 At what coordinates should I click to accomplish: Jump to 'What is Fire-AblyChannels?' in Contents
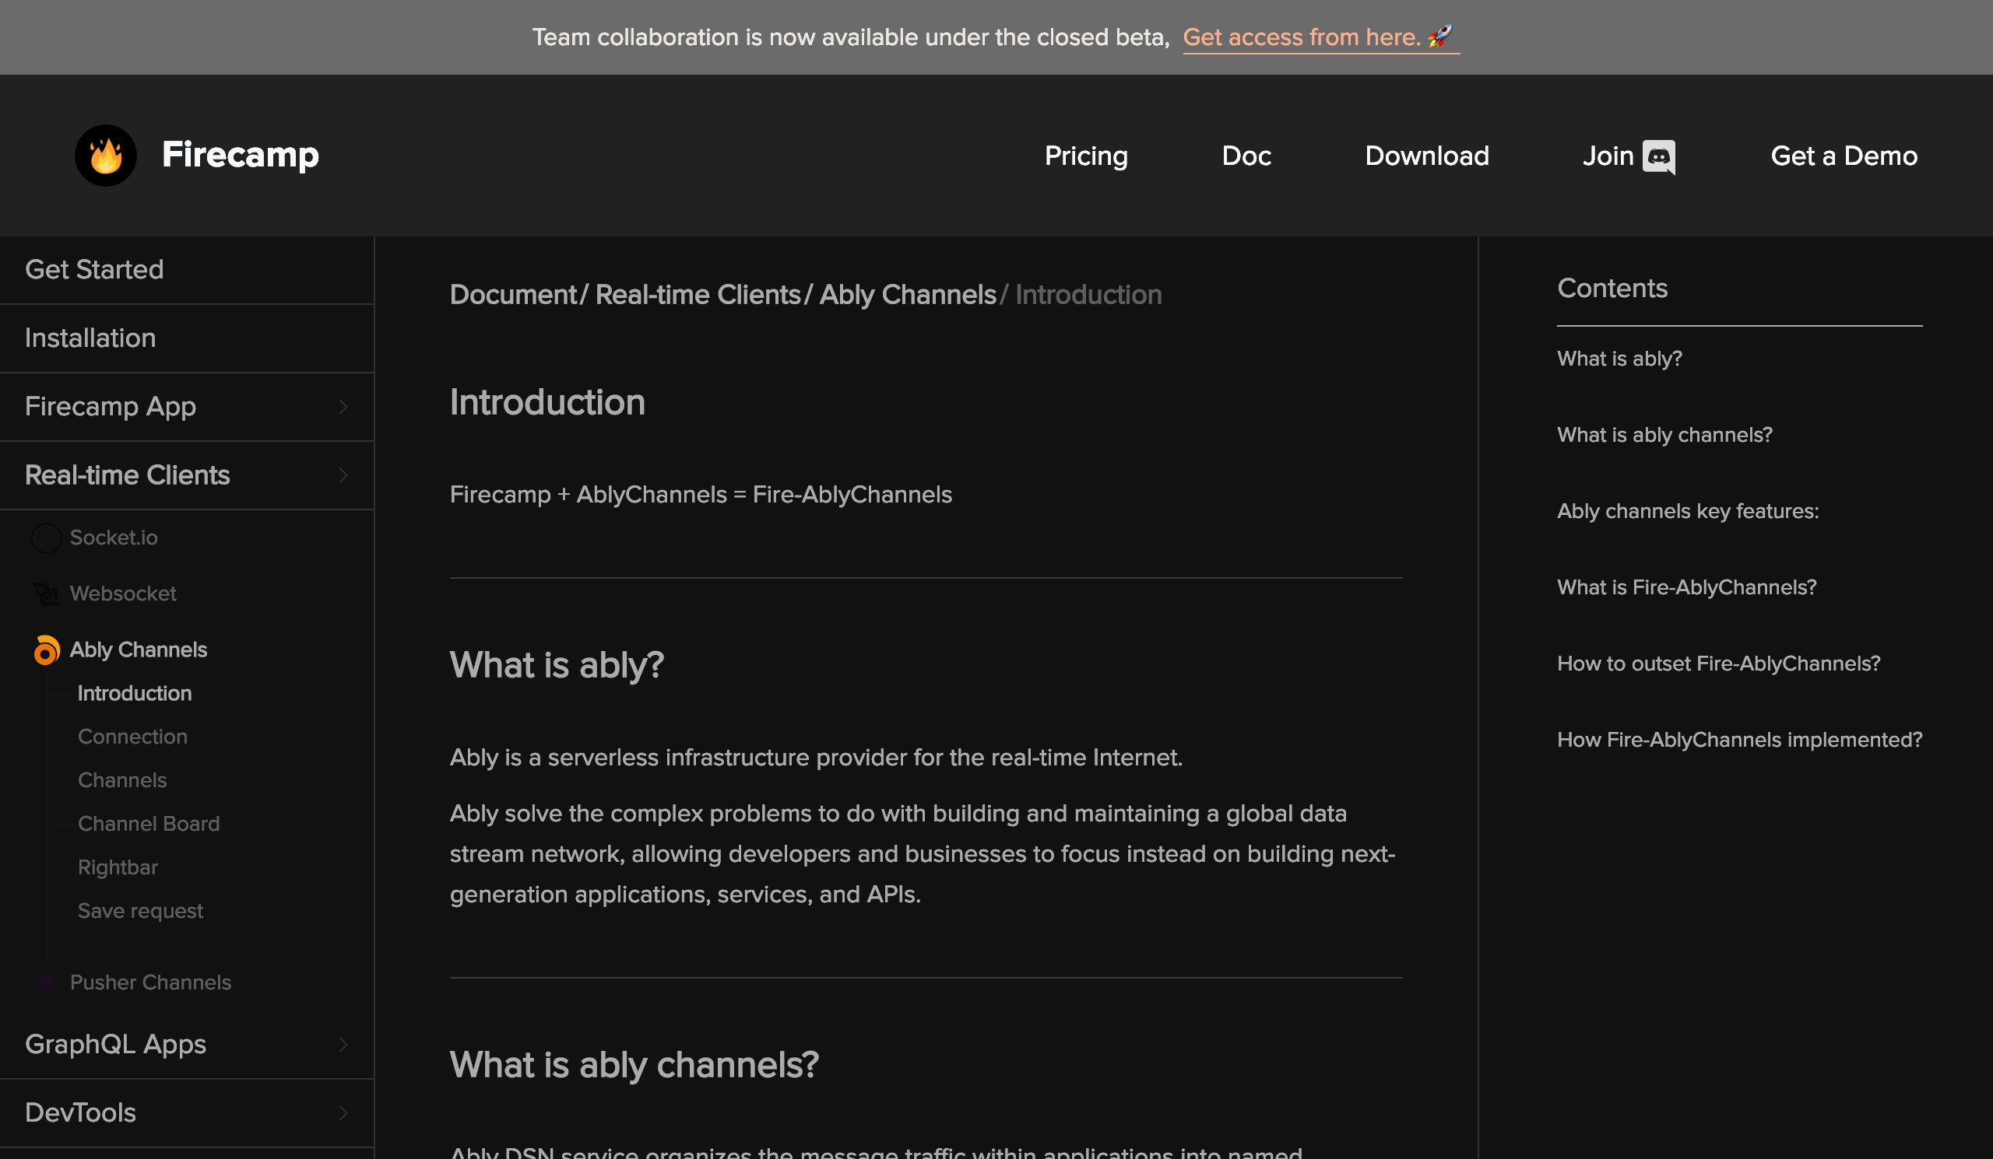pyautogui.click(x=1686, y=588)
